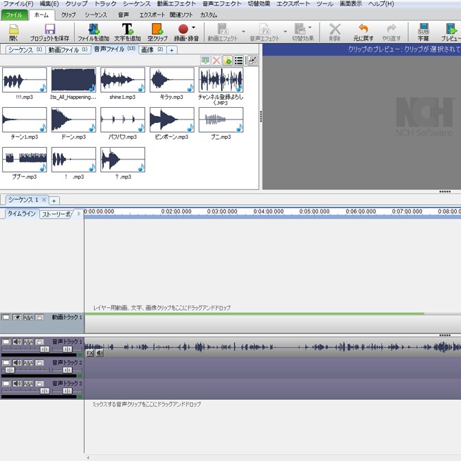Click the 開く open project icon
461x461 pixels.
(x=14, y=30)
